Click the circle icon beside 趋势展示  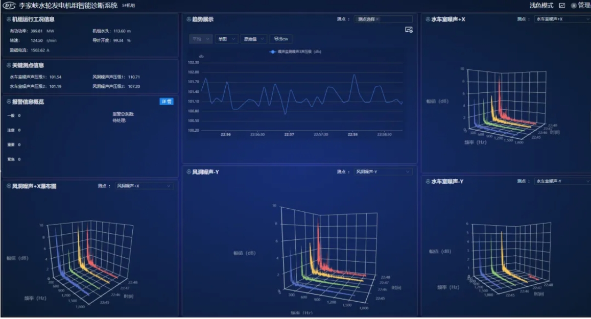[188, 19]
